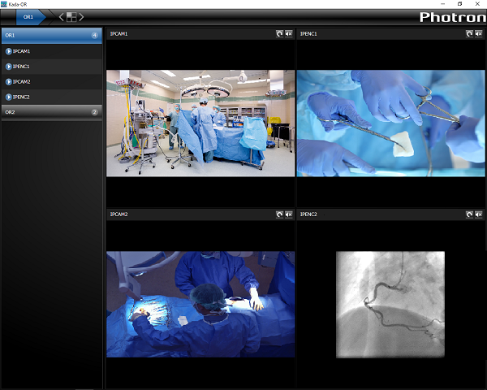Click the play icon beside IPCAM1 in sidebar
Viewport: 487px width, 390px height.
(8, 51)
